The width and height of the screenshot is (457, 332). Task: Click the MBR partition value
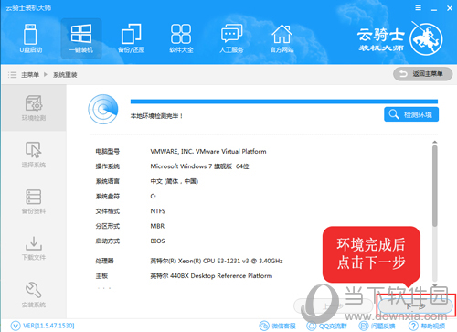point(157,226)
